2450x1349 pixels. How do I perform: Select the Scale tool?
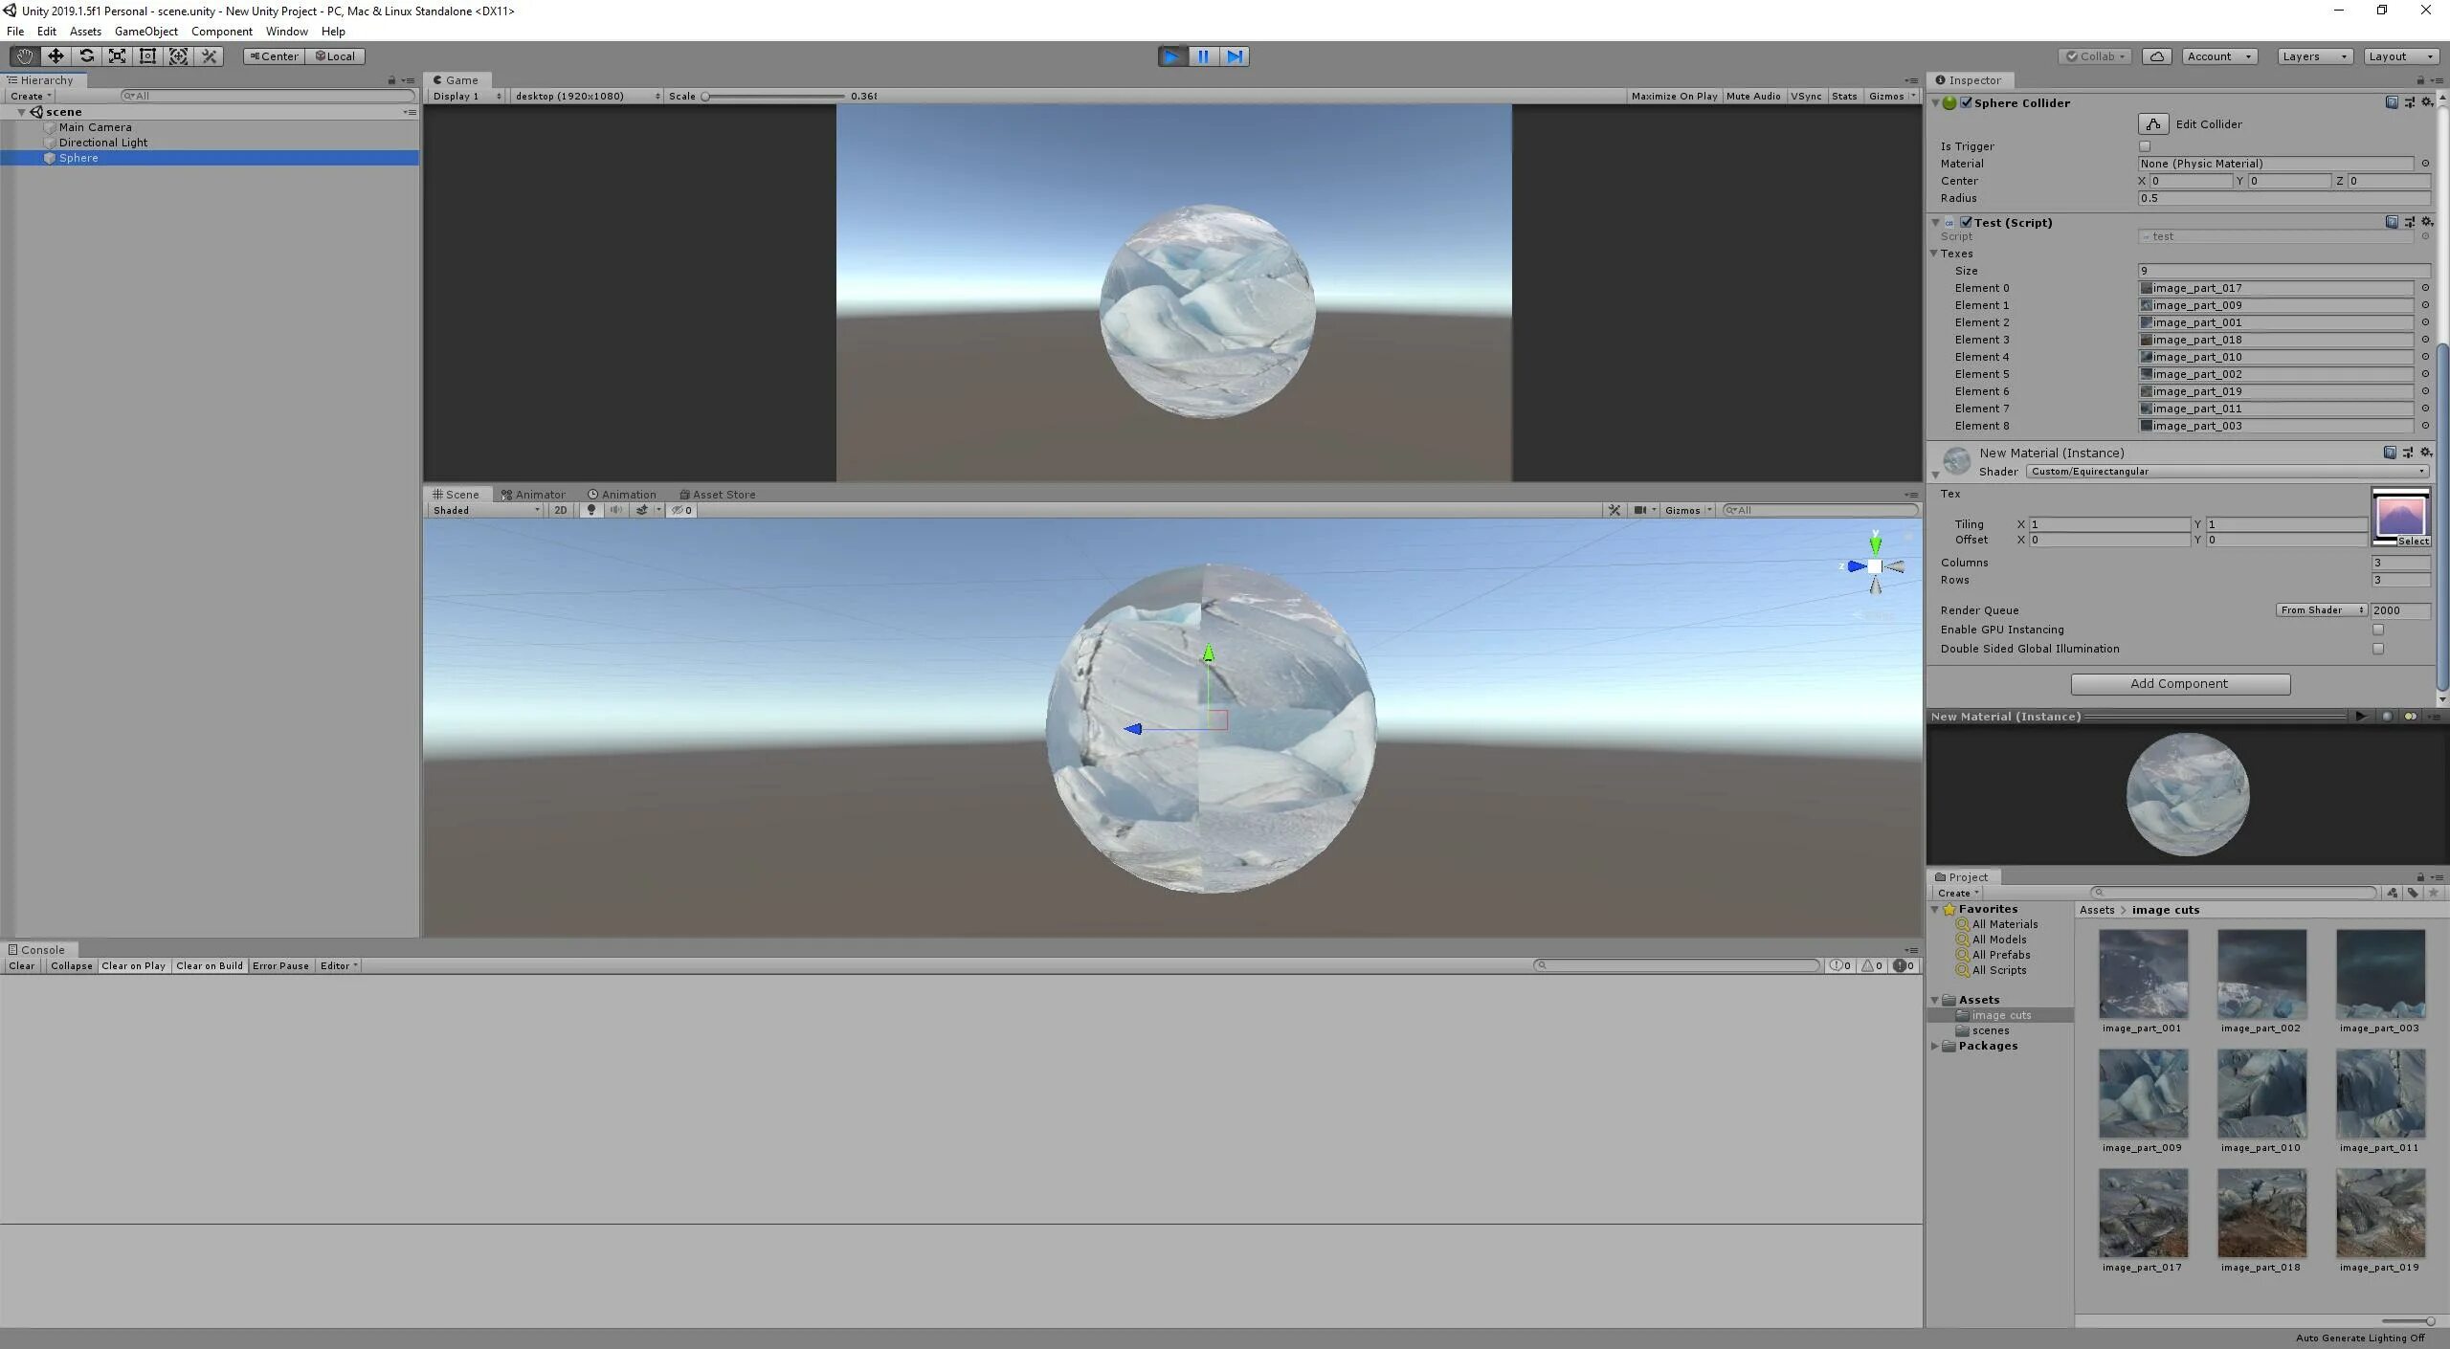pos(117,56)
